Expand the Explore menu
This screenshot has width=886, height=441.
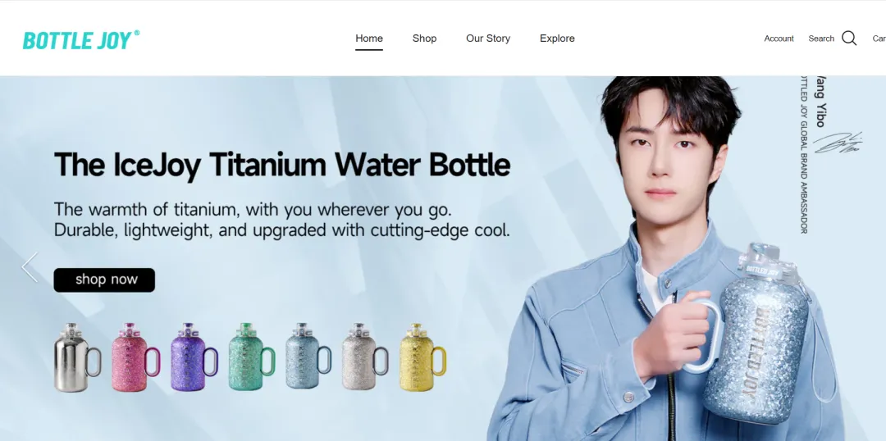[x=557, y=39]
